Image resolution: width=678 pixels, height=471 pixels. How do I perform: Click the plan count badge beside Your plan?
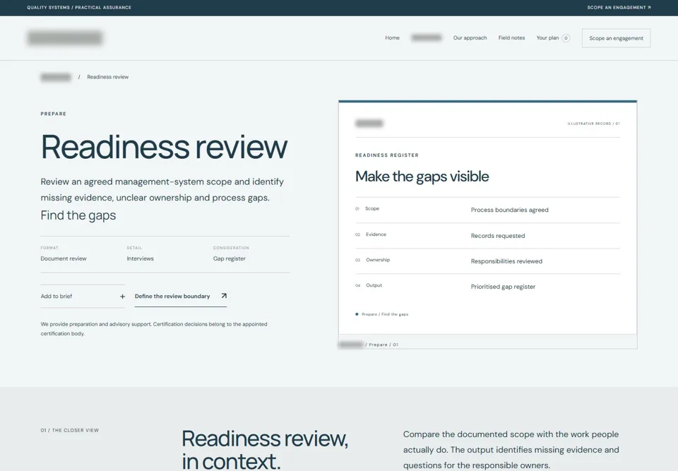566,38
